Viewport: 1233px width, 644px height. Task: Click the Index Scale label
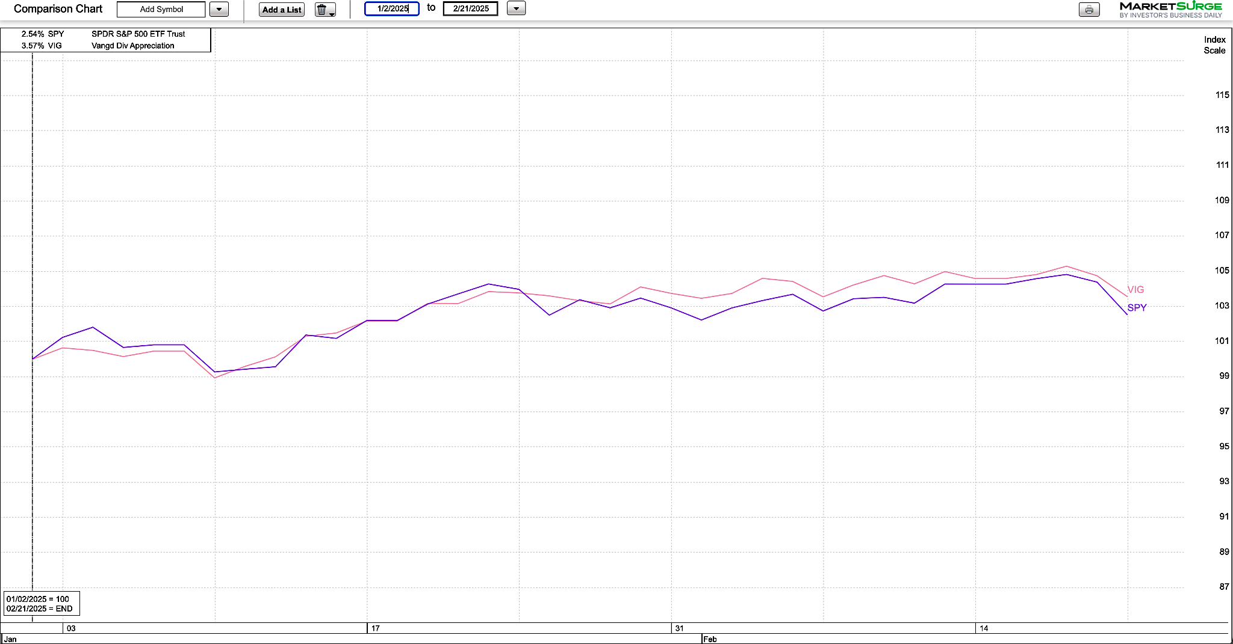point(1214,45)
